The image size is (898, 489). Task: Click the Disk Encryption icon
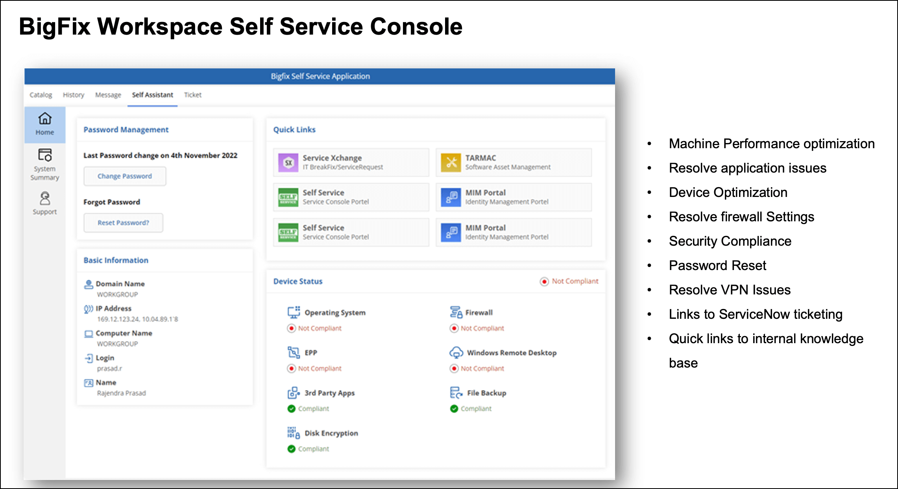pos(294,433)
